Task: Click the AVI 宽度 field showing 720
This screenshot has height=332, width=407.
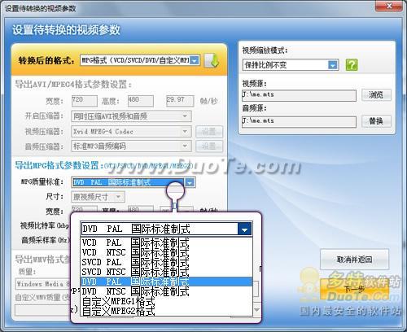Action: [85, 101]
